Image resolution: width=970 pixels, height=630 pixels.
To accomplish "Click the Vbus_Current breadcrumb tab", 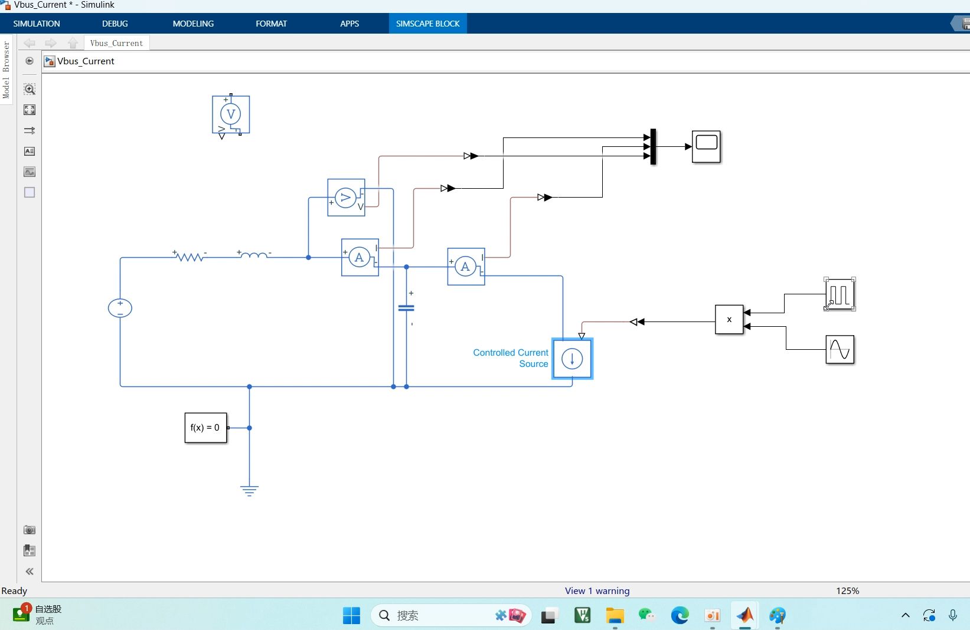I will (x=116, y=43).
